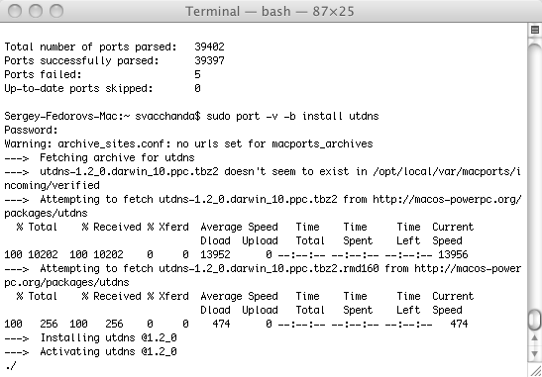Click the 'Sergey-Fedorovs-Mac:~' prompt text

click(67, 116)
